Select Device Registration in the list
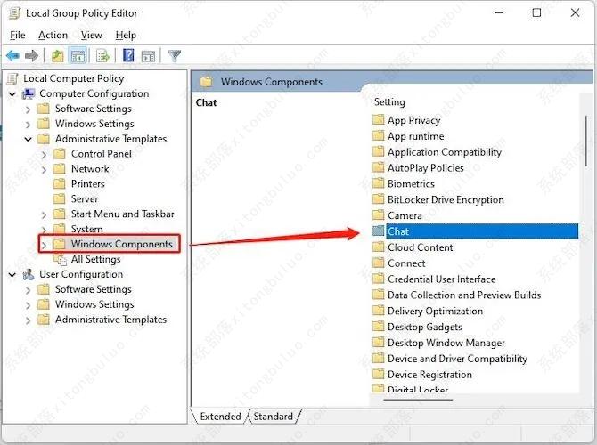 pos(429,375)
